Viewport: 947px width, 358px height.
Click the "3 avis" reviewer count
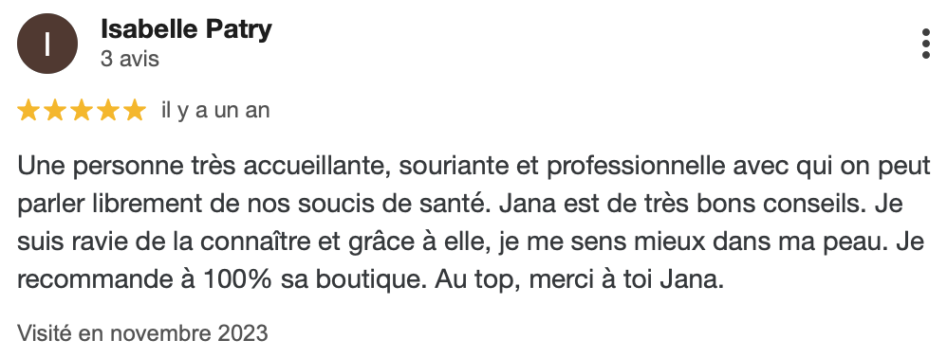(x=130, y=59)
